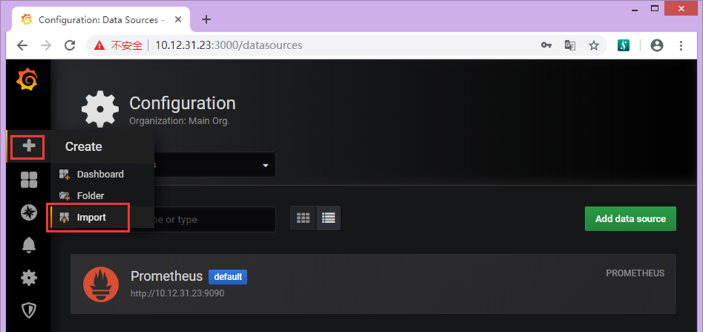Click the Add data source button
The height and width of the screenshot is (332, 703).
630,219
